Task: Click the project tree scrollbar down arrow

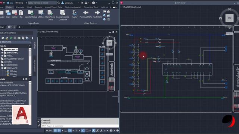Action: pyautogui.click(x=30, y=74)
